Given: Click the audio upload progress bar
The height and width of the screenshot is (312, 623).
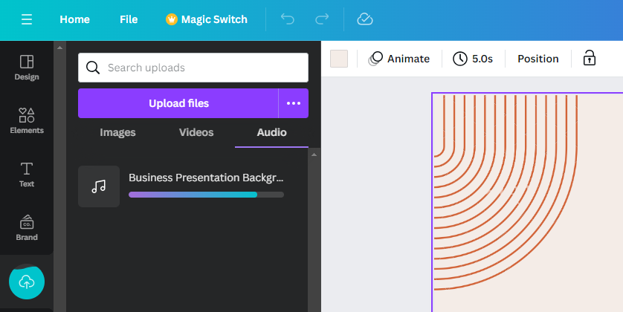Looking at the screenshot, I should click(206, 195).
